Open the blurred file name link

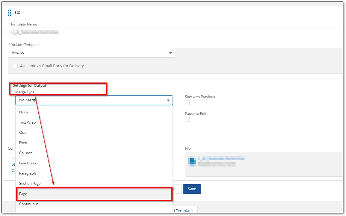[x=221, y=158]
